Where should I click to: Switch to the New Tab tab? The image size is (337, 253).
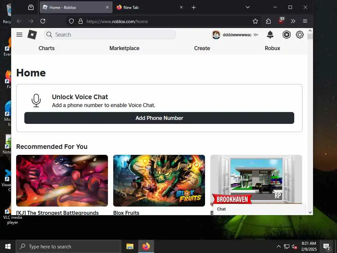pos(150,7)
